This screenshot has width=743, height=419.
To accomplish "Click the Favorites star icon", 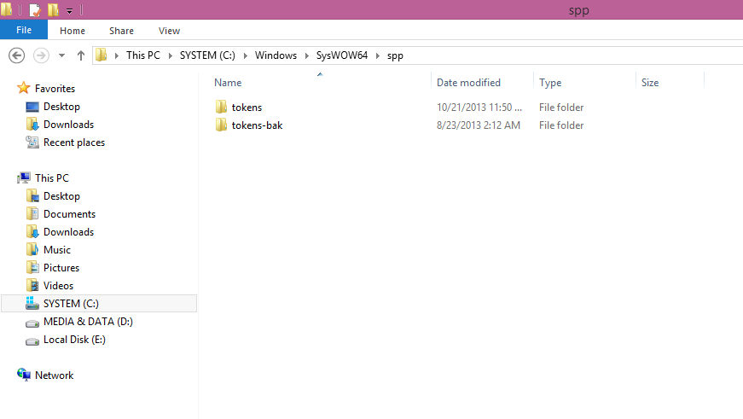I will [x=23, y=88].
